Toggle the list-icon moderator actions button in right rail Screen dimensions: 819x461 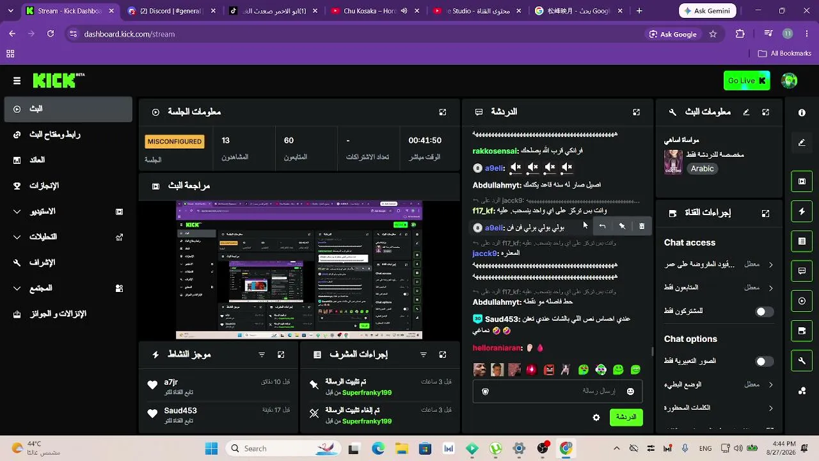click(802, 241)
